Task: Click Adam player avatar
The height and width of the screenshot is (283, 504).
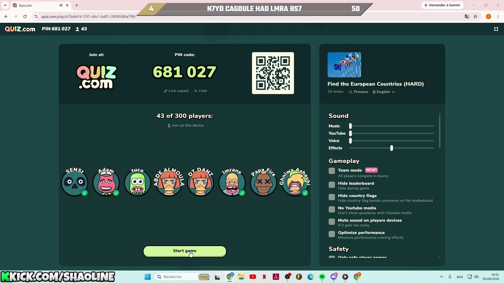Action: [106, 182]
